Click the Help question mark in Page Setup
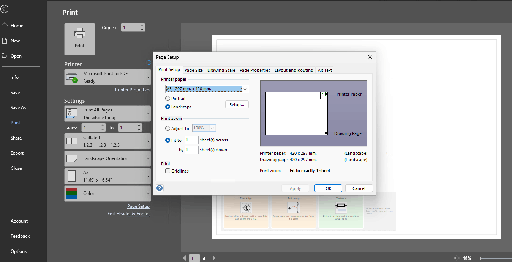This screenshot has width=512, height=262. 159,188
